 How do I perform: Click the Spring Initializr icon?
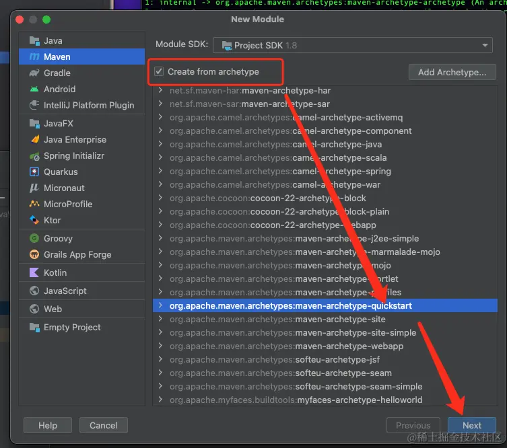[34, 156]
